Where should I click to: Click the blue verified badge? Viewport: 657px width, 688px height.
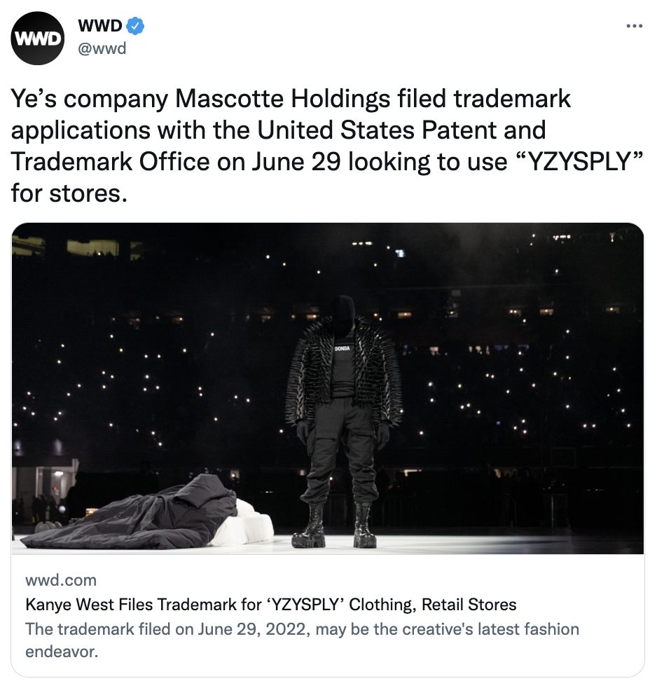[x=135, y=26]
